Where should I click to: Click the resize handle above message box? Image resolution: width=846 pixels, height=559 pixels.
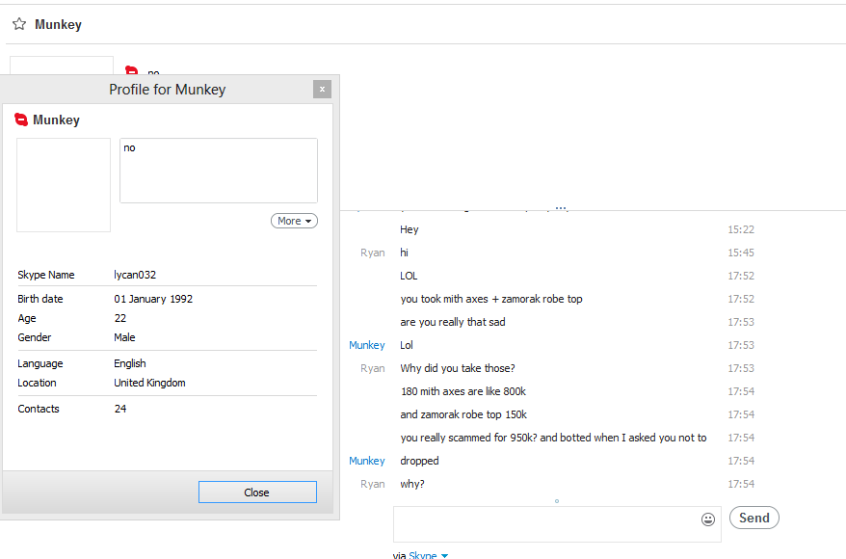(x=557, y=501)
